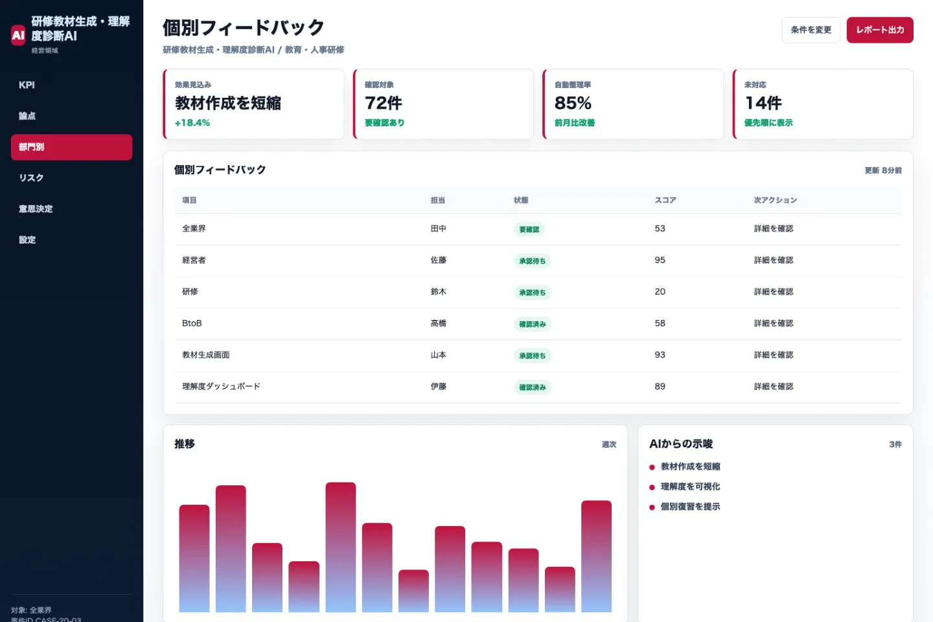Open the 72件 確認対象 card
The image size is (933, 622).
(x=443, y=104)
